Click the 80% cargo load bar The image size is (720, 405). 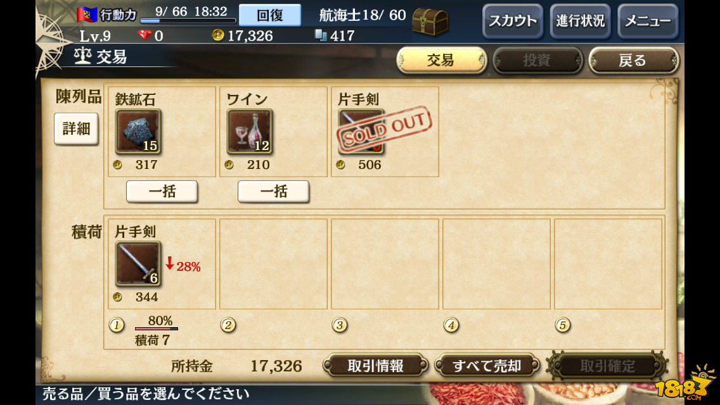(156, 328)
